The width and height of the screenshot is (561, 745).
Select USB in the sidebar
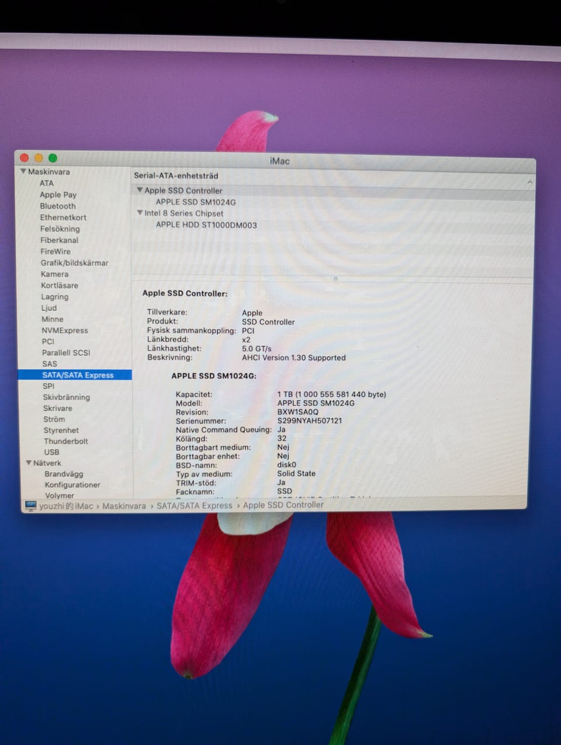pyautogui.click(x=51, y=452)
